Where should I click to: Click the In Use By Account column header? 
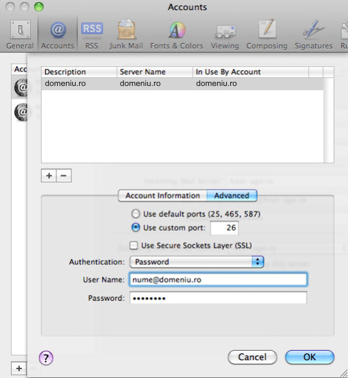point(251,72)
